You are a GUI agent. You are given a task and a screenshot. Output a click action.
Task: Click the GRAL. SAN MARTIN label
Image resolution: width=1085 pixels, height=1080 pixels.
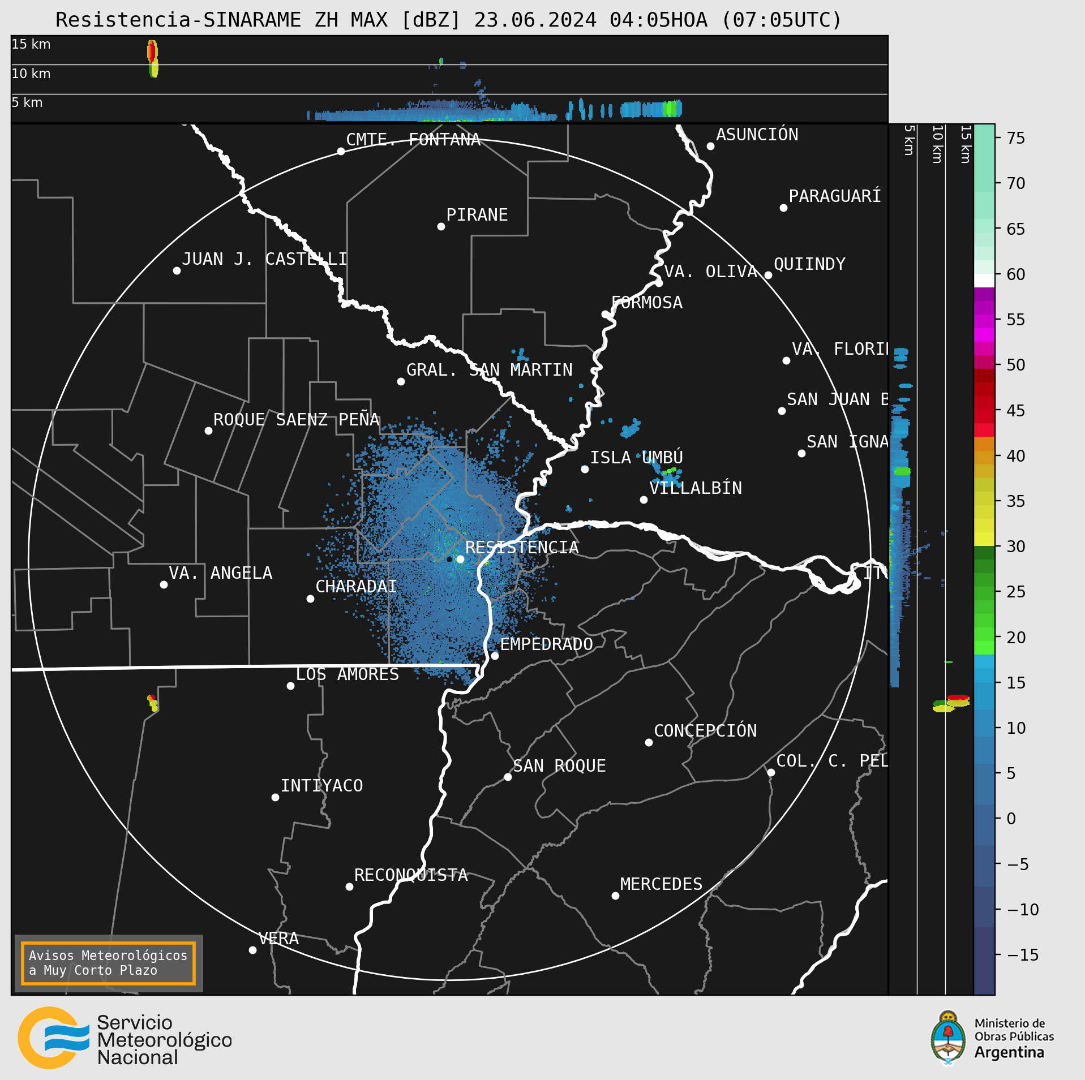(490, 369)
